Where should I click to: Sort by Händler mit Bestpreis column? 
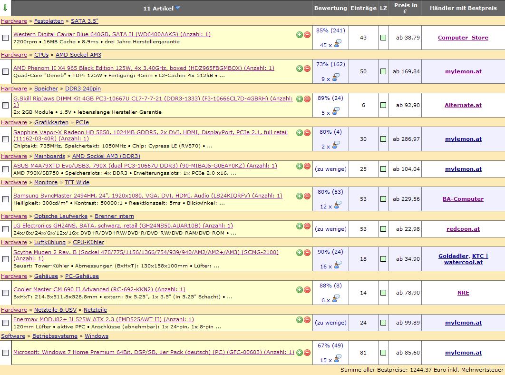pyautogui.click(x=463, y=8)
